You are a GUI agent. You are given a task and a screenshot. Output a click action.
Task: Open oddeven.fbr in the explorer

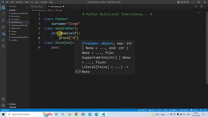coord(16,28)
